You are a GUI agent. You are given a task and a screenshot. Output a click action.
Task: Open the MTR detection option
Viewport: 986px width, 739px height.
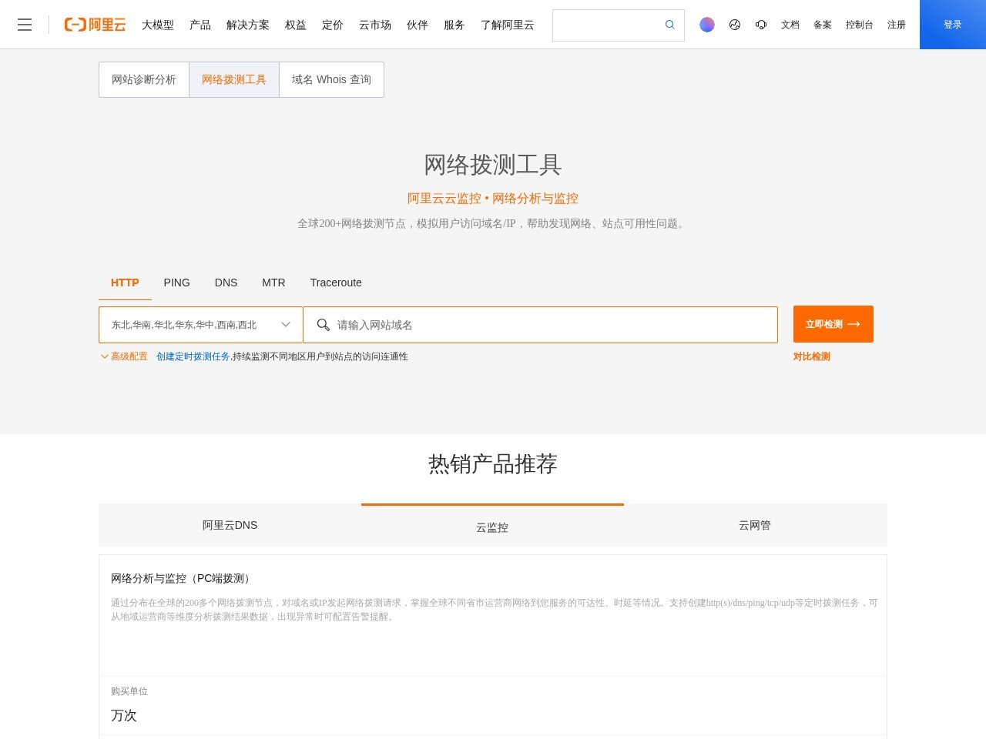(273, 283)
